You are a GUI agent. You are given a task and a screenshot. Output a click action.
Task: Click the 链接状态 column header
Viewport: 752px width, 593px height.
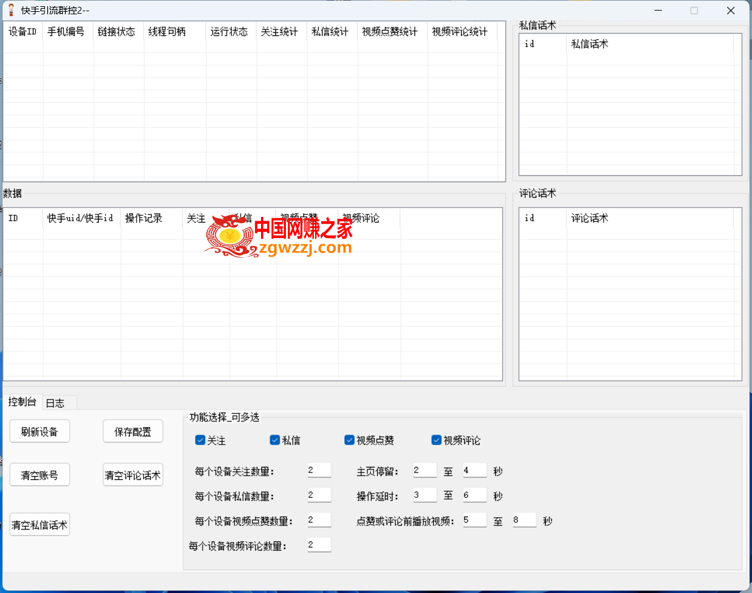click(119, 32)
